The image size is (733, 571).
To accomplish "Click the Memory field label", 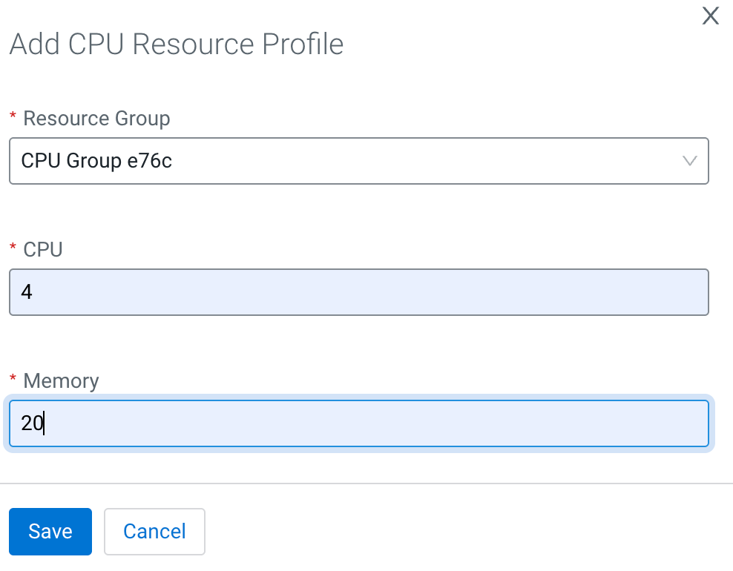I will tap(61, 381).
